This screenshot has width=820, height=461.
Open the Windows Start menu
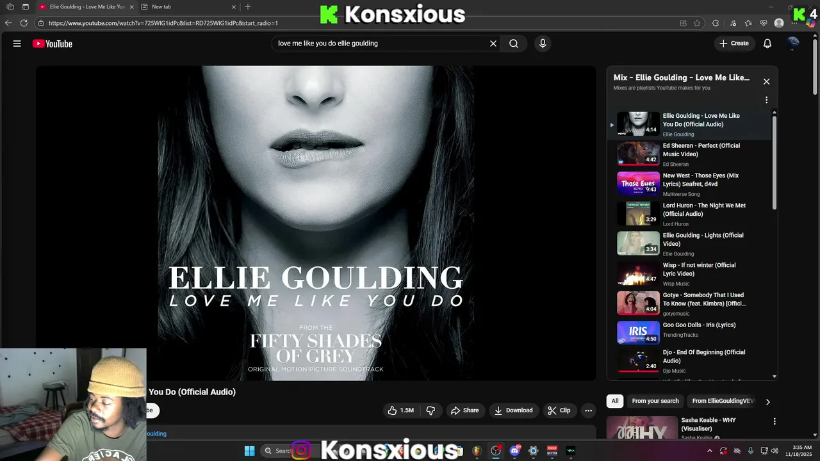pyautogui.click(x=249, y=451)
